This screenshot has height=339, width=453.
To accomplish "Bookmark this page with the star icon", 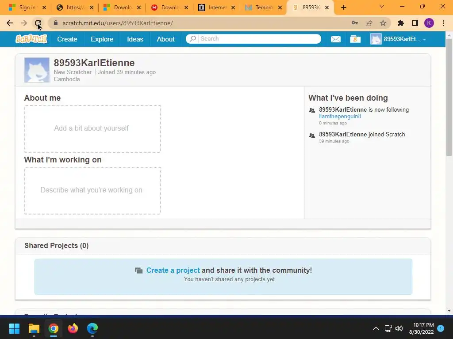I will [x=383, y=23].
